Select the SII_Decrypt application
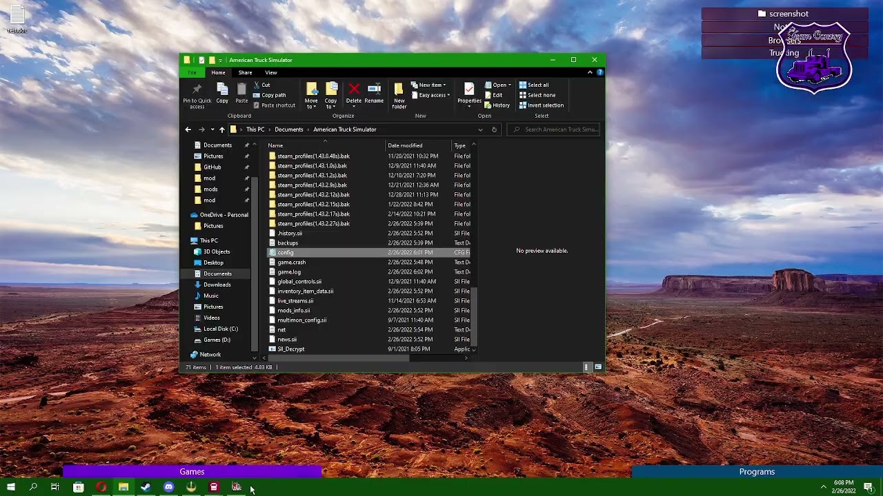 [x=290, y=349]
